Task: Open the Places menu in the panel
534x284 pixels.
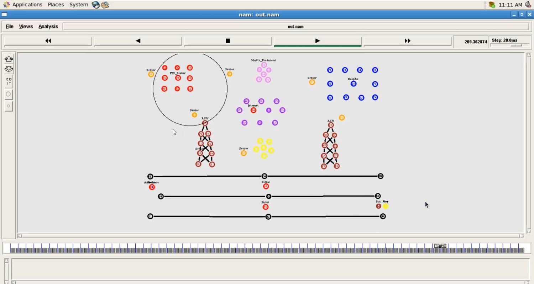Action: (x=56, y=5)
